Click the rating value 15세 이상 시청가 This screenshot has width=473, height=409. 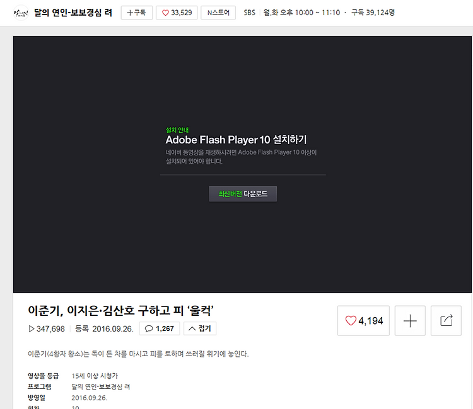click(95, 376)
